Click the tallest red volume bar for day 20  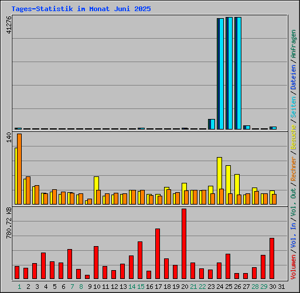click(x=184, y=244)
